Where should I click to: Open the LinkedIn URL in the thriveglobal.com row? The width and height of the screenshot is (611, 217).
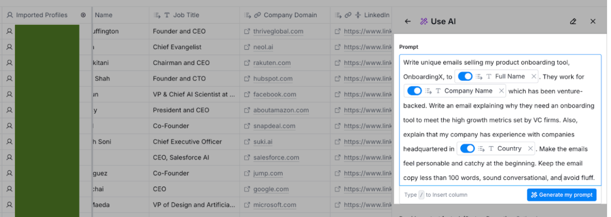(368, 31)
